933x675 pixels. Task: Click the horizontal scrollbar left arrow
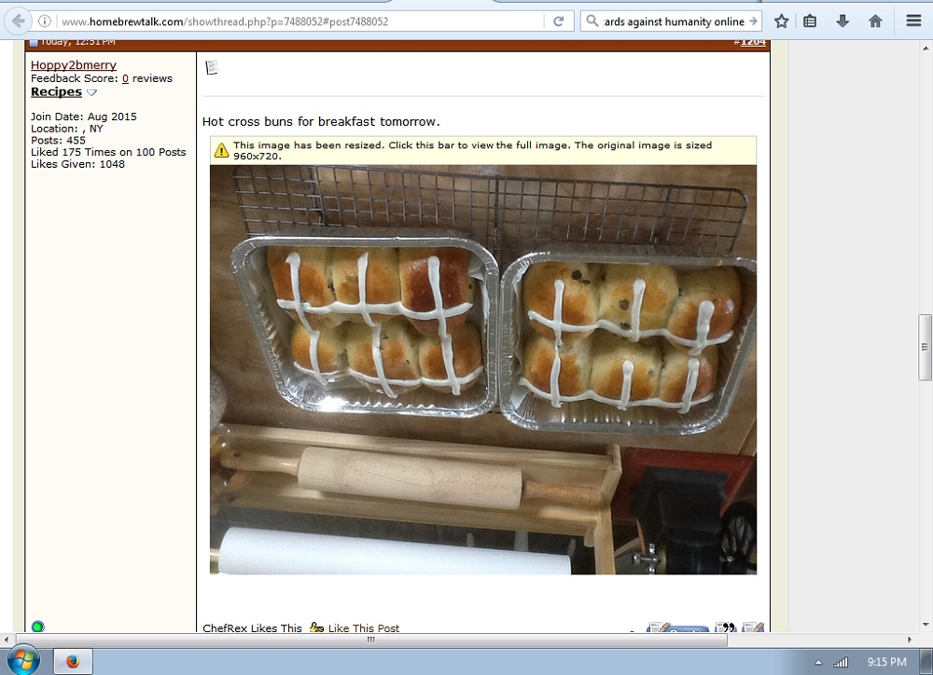click(6, 640)
